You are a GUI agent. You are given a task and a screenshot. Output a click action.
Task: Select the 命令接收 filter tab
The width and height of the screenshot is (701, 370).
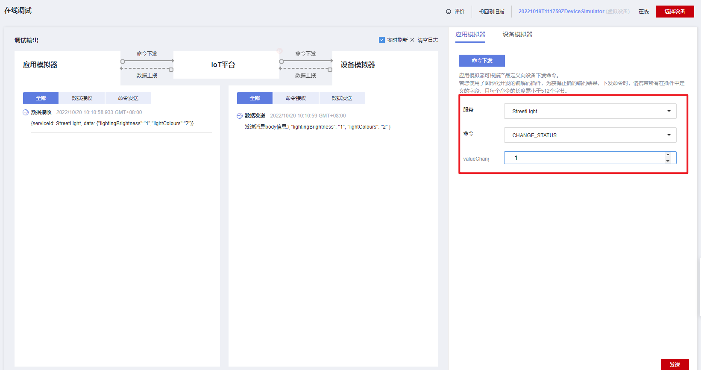(296, 98)
